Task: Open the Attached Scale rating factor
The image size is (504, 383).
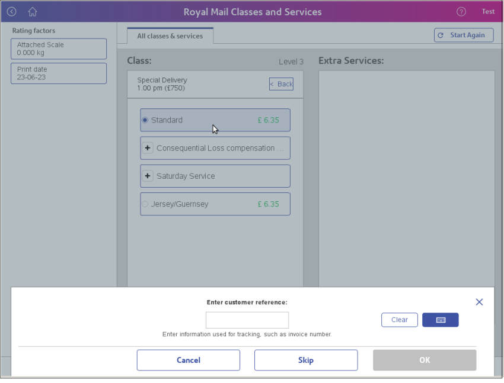Action: pyautogui.click(x=59, y=49)
